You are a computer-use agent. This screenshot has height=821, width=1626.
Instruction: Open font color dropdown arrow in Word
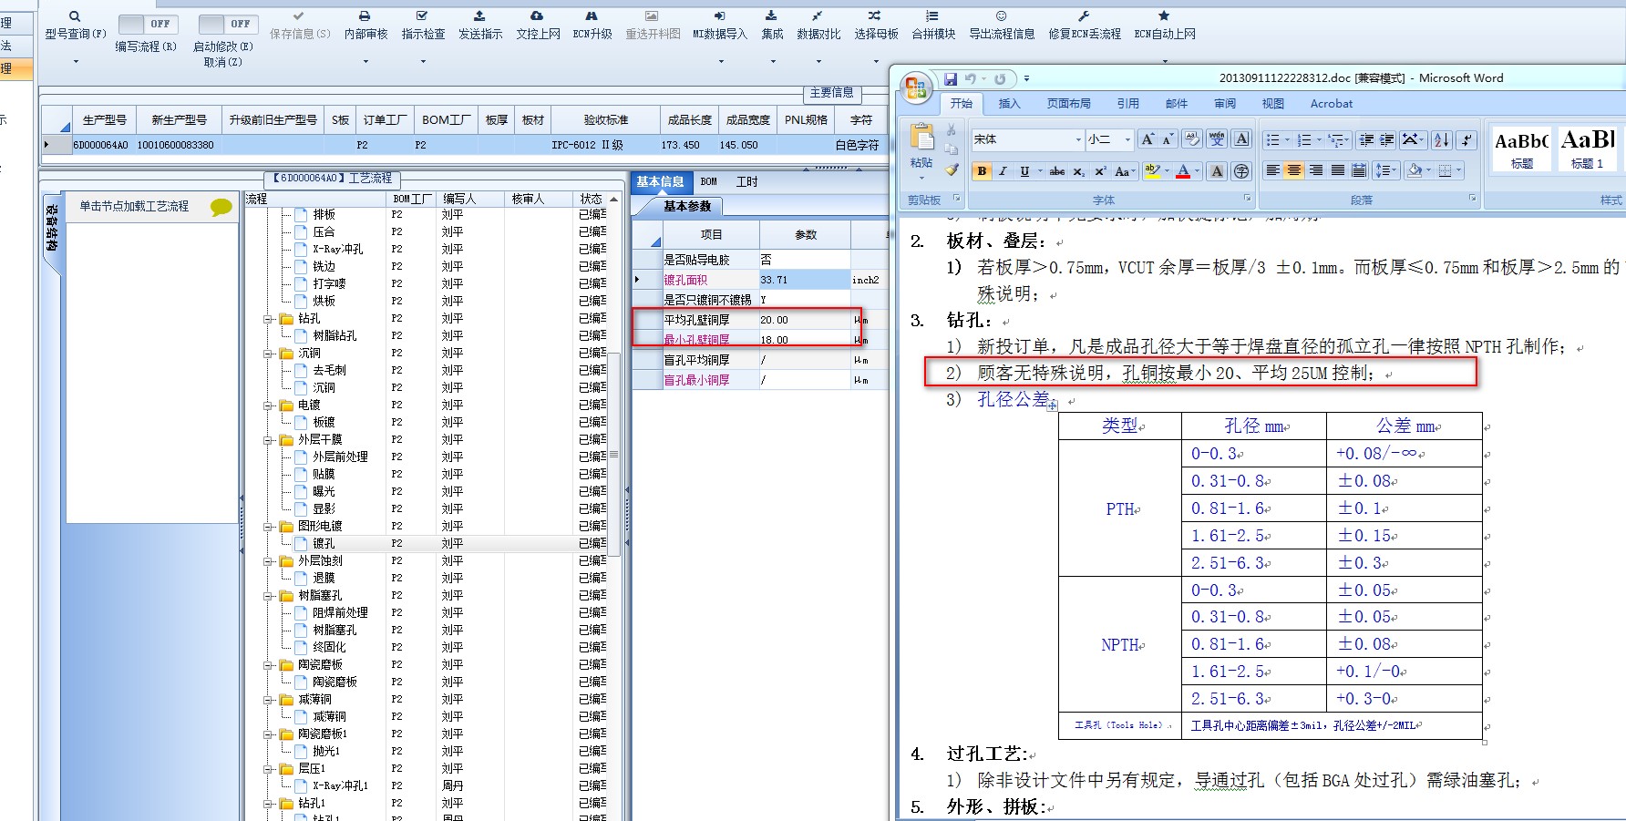(x=1197, y=171)
